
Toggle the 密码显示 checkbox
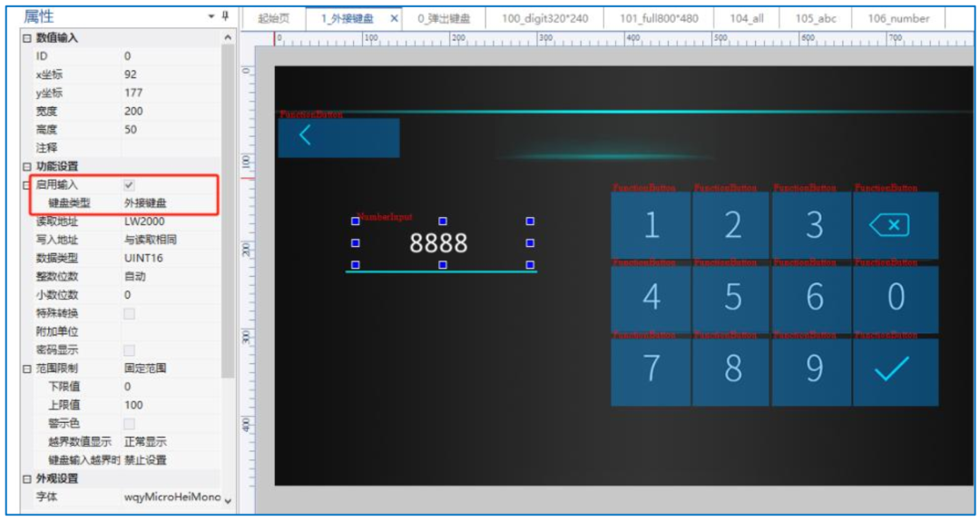(129, 350)
